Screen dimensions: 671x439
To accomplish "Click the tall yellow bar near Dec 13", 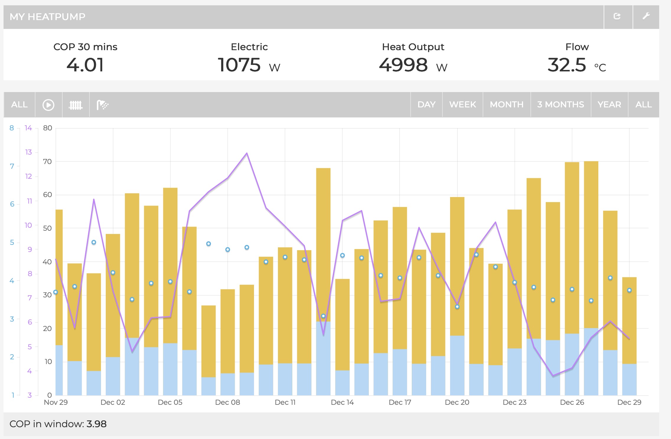I will point(323,236).
